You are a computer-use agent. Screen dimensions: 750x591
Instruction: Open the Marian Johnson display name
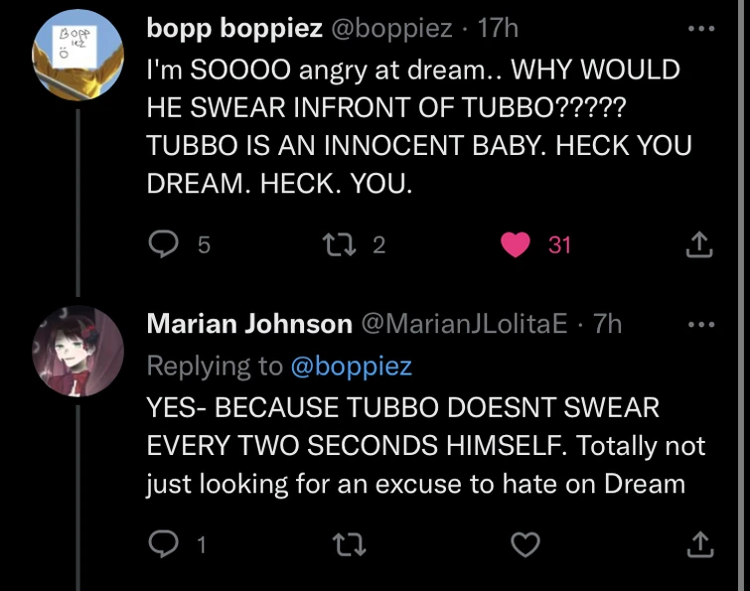click(x=249, y=324)
